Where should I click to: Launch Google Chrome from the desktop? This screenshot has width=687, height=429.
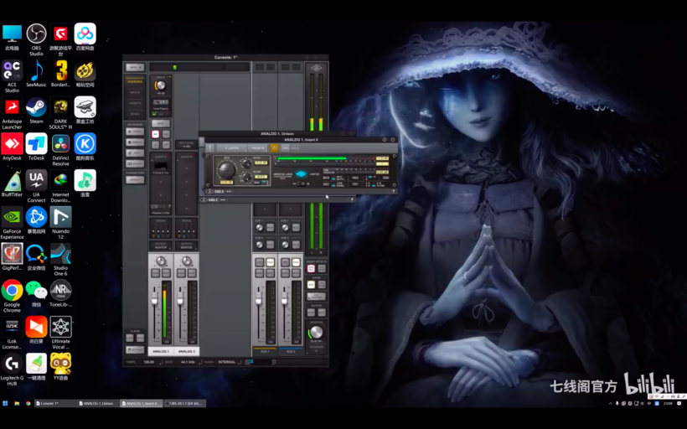pos(12,295)
